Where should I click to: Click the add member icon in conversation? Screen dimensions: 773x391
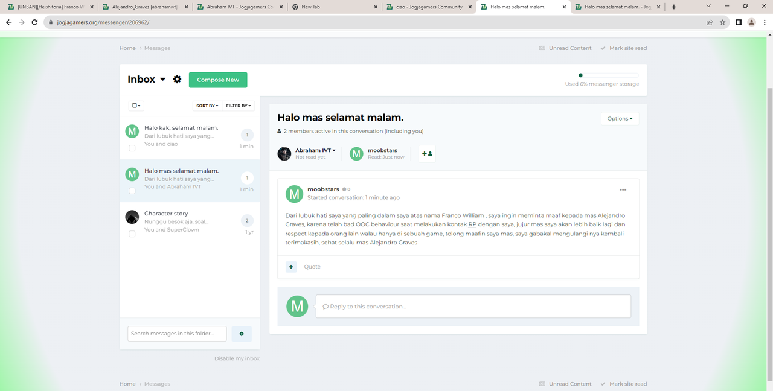(427, 154)
